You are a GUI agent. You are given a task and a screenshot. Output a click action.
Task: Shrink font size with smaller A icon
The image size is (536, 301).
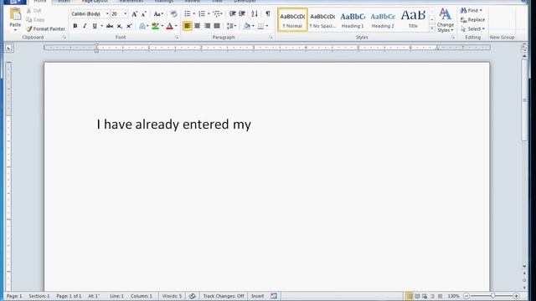pos(144,14)
